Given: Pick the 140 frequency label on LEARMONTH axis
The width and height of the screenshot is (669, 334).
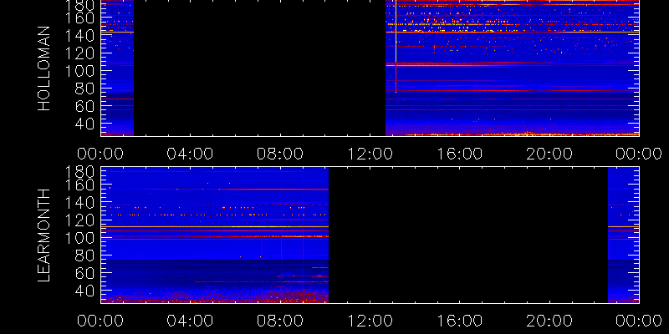Looking at the screenshot, I should point(80,203).
